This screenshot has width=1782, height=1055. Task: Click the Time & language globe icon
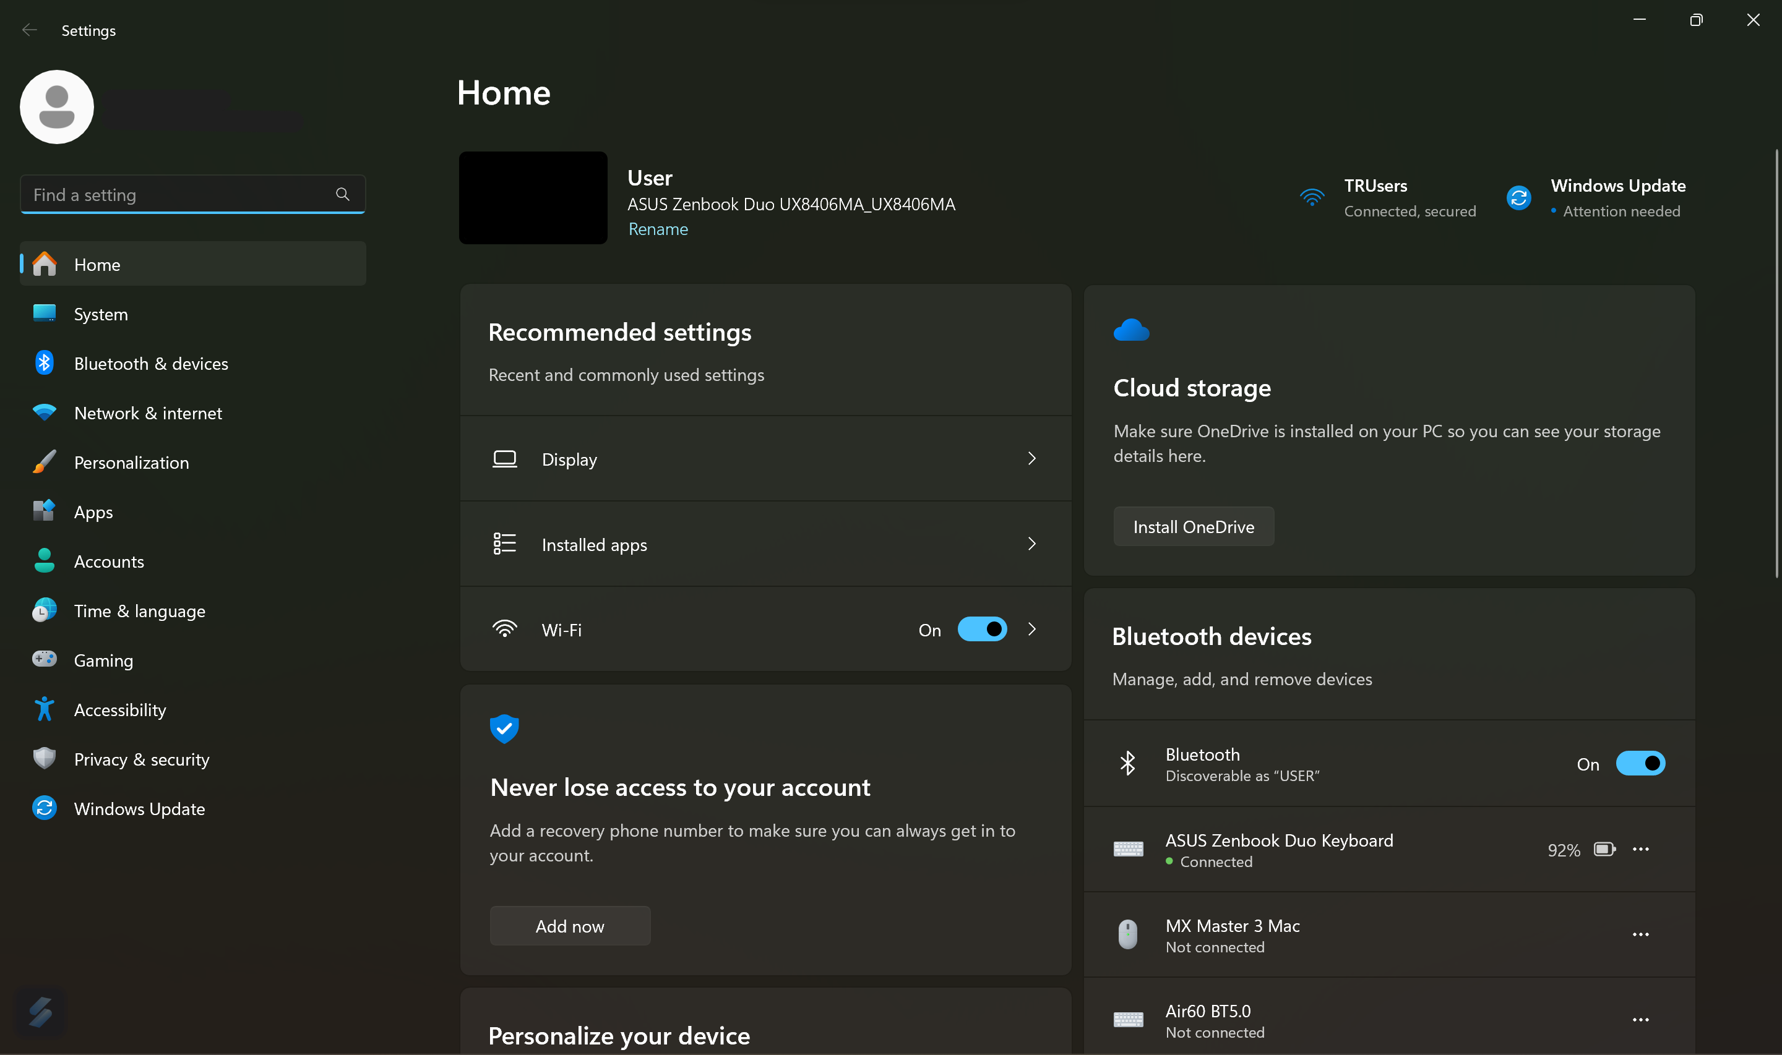44,610
